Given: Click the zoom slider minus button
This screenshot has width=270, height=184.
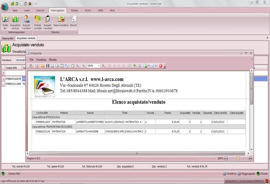Looking at the screenshot, I should pyautogui.click(x=226, y=158).
